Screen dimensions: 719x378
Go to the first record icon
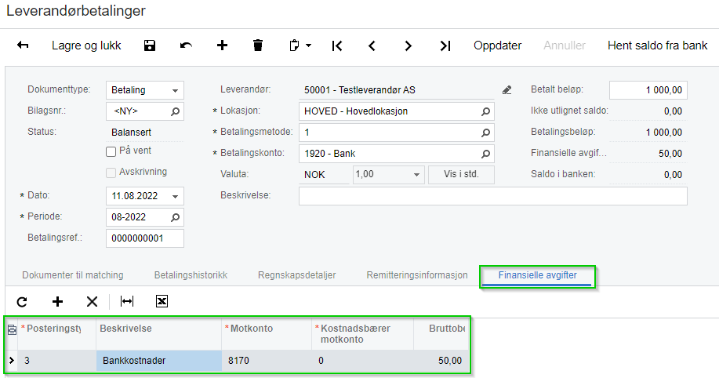point(337,45)
